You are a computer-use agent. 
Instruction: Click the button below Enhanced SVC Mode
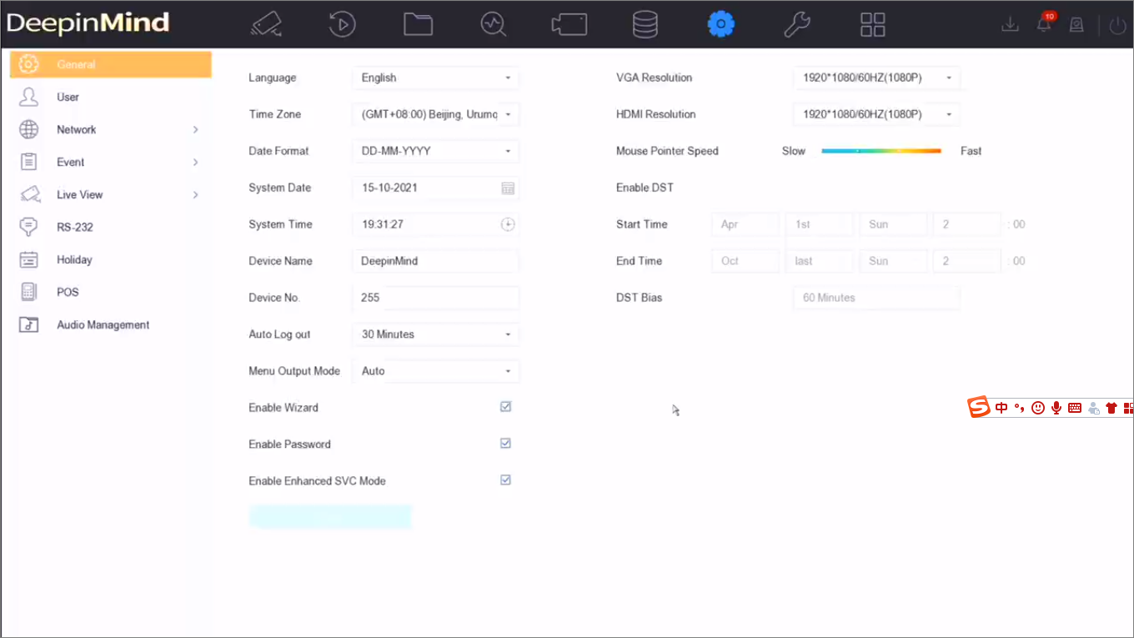click(330, 517)
